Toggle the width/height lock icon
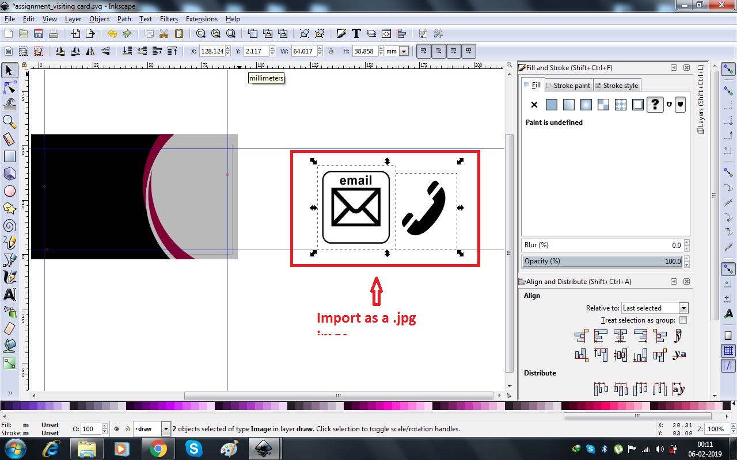This screenshot has width=737, height=460. [x=330, y=51]
